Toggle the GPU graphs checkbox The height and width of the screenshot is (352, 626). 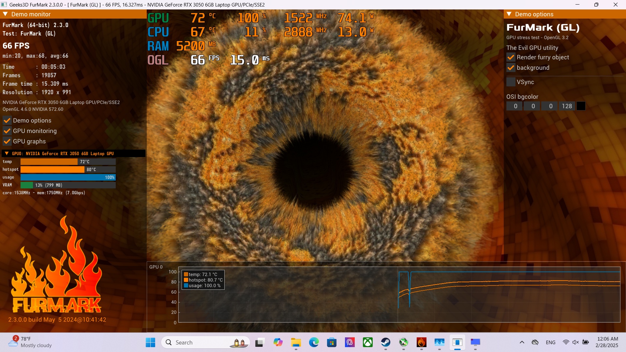pyautogui.click(x=7, y=141)
